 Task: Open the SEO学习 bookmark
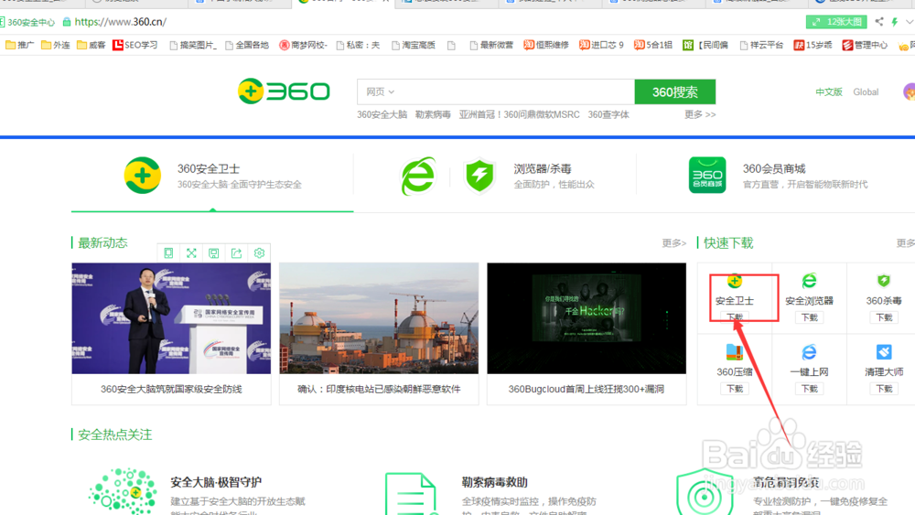click(x=135, y=45)
